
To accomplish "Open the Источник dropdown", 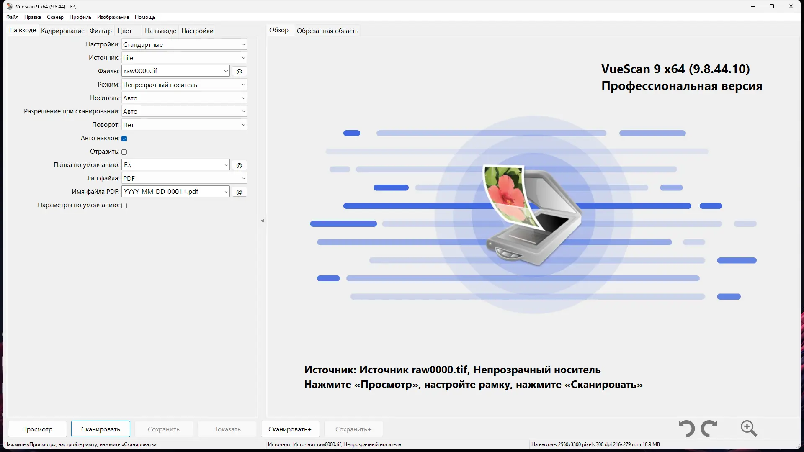I will tap(184, 58).
